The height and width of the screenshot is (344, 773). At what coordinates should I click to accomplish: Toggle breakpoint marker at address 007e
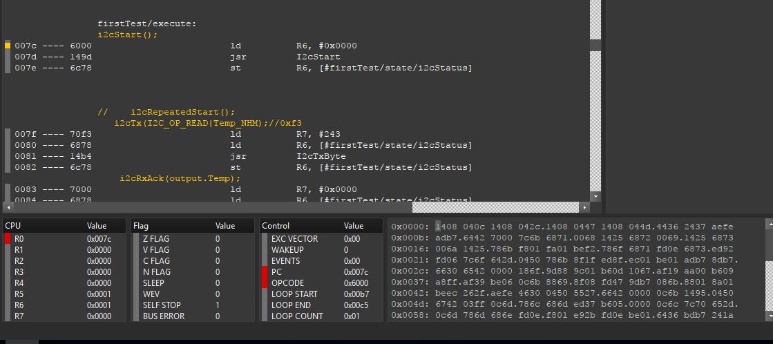[8, 68]
